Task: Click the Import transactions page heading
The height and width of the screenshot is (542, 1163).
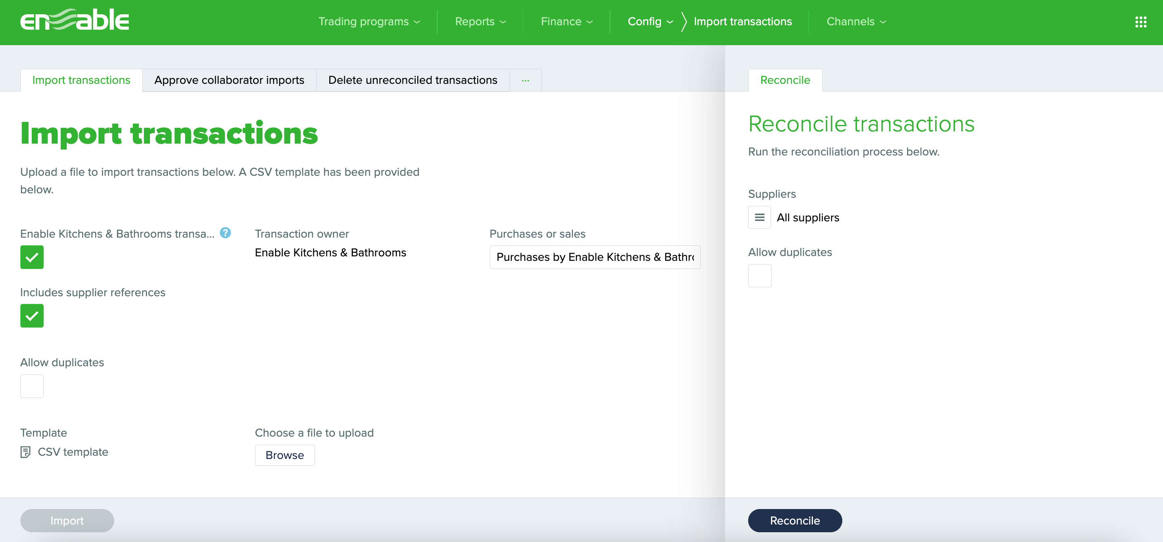Action: click(x=169, y=133)
